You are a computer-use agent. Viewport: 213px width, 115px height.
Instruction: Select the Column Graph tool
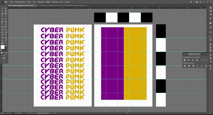tap(6, 38)
